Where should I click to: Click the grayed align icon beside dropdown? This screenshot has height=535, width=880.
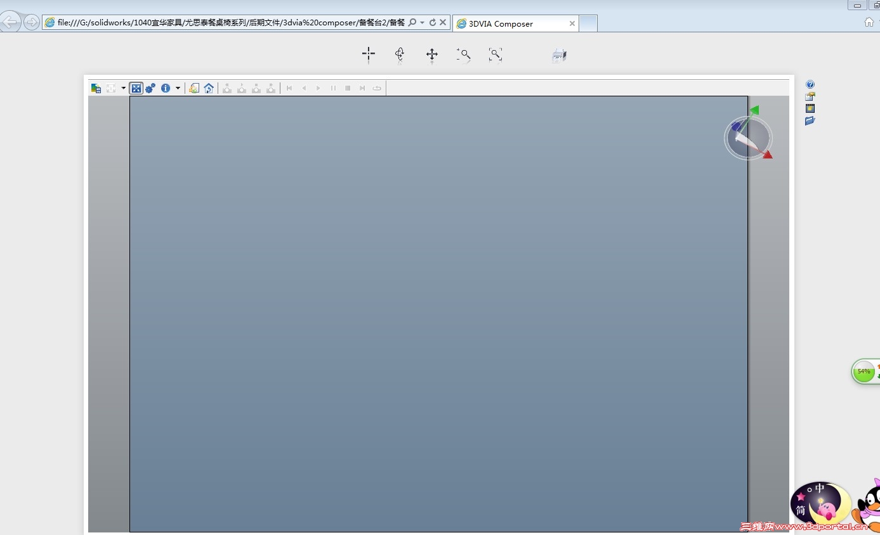pyautogui.click(x=111, y=88)
